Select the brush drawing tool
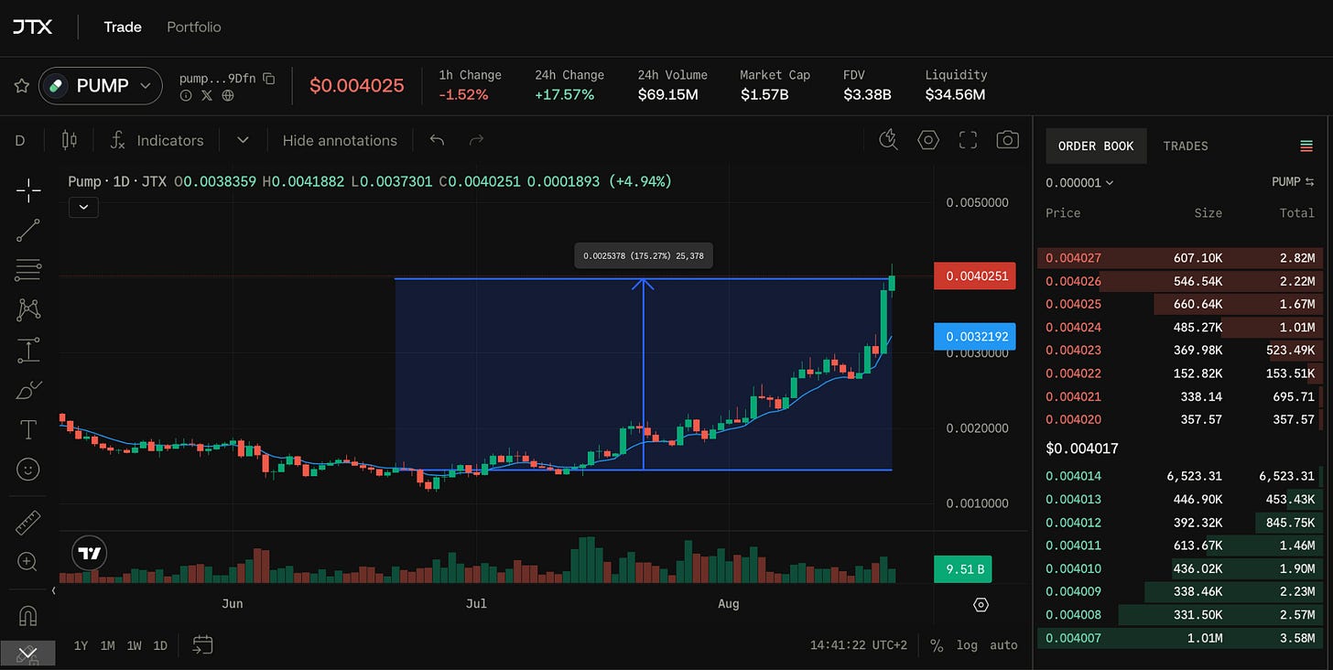The image size is (1333, 670). click(x=28, y=389)
